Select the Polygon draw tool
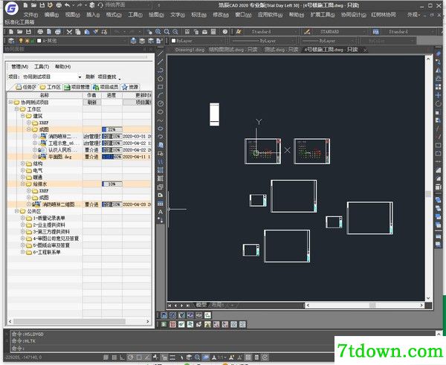Screen dimensions: 446x365 tap(161, 79)
